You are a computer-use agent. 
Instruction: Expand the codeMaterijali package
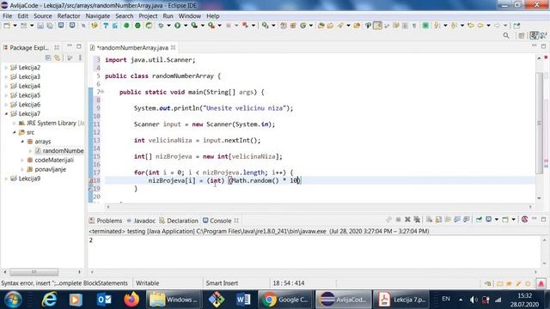point(23,161)
